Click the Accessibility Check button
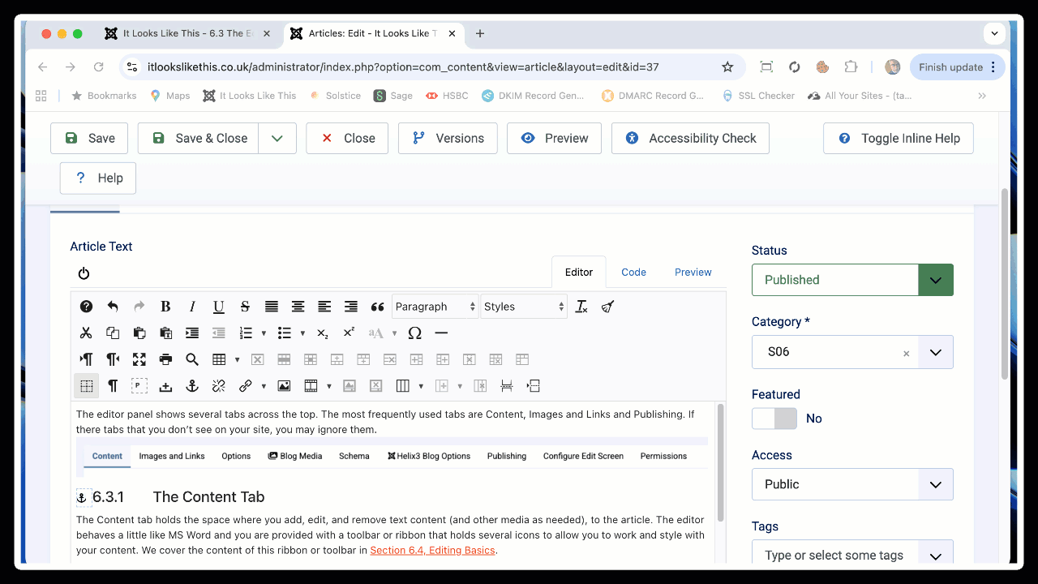1038x584 pixels. (x=690, y=138)
